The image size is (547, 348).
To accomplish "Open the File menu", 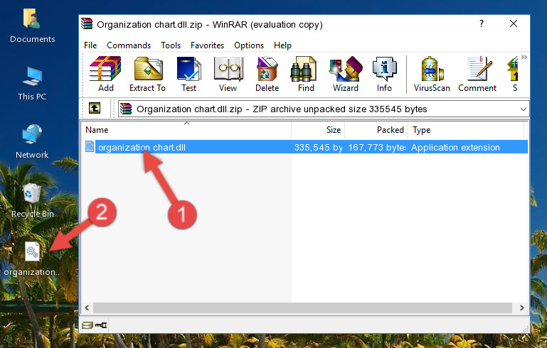I will tap(90, 45).
